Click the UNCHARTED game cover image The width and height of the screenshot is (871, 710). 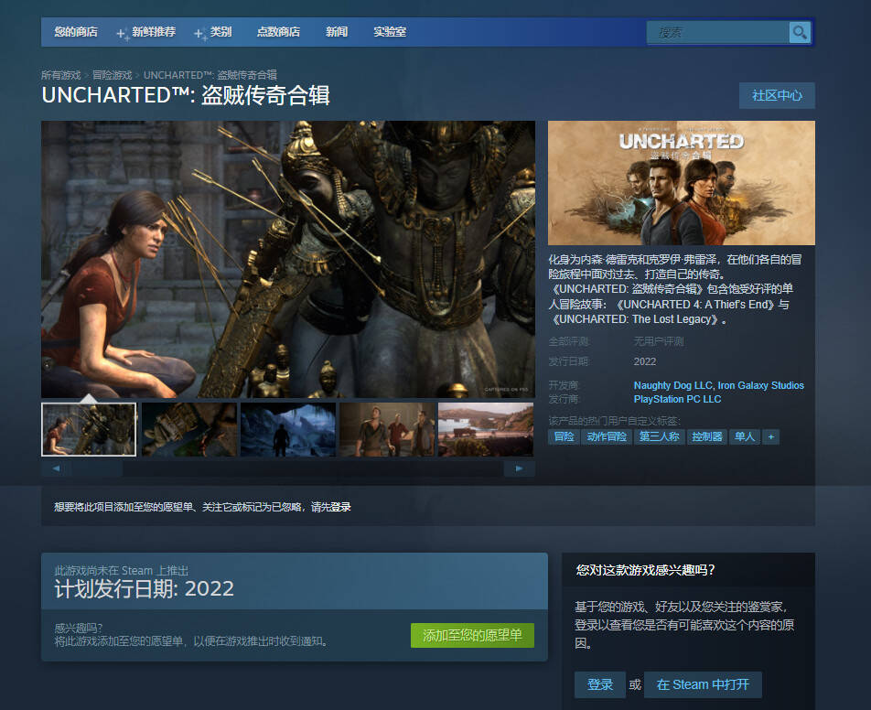(x=681, y=183)
